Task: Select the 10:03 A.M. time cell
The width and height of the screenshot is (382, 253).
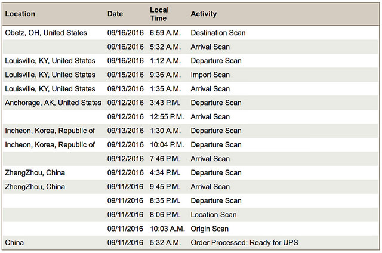Action: [x=167, y=229]
